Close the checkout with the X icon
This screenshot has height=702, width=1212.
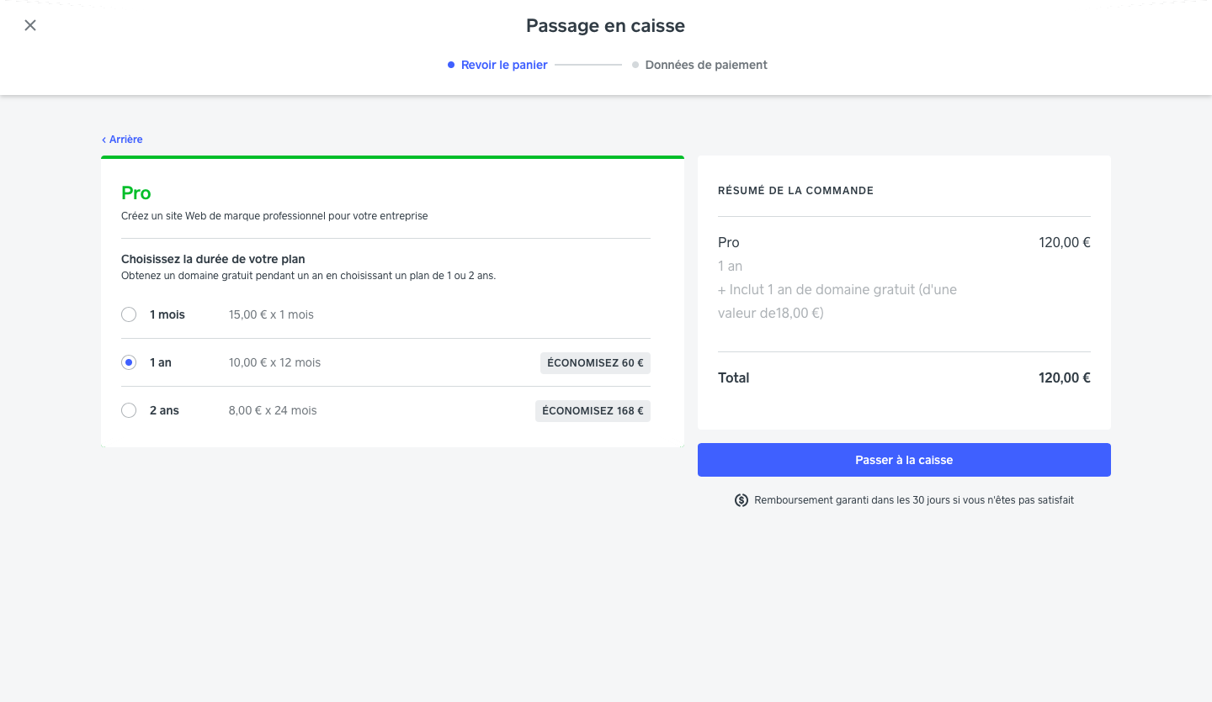tap(30, 25)
